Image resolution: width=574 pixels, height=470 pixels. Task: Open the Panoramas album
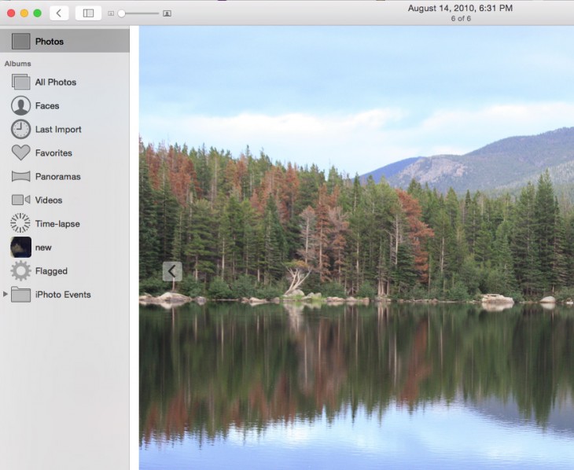64,176
